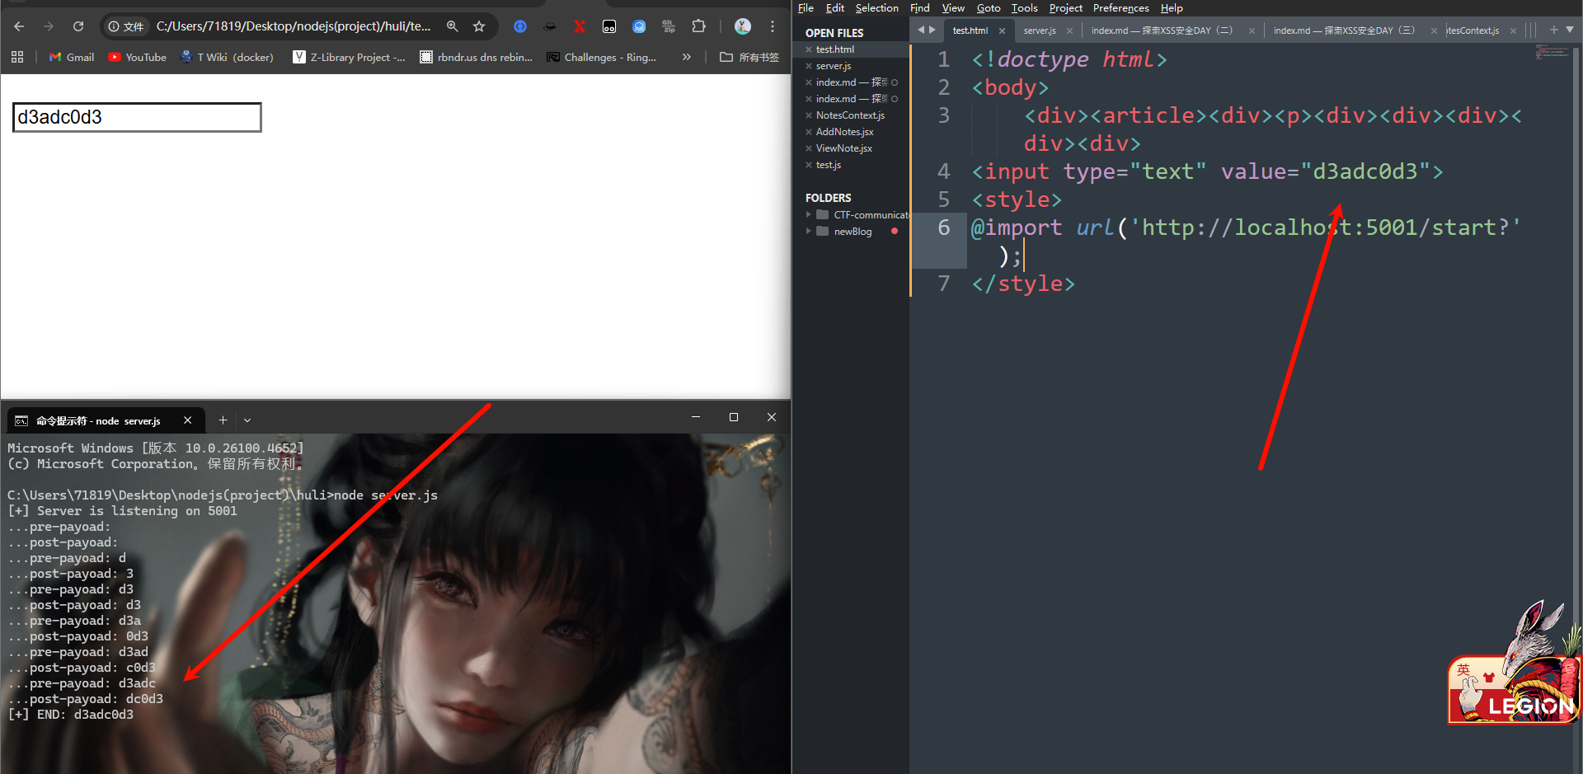Image resolution: width=1583 pixels, height=774 pixels.
Task: Go back in the Chrome browser
Action: coord(19,26)
